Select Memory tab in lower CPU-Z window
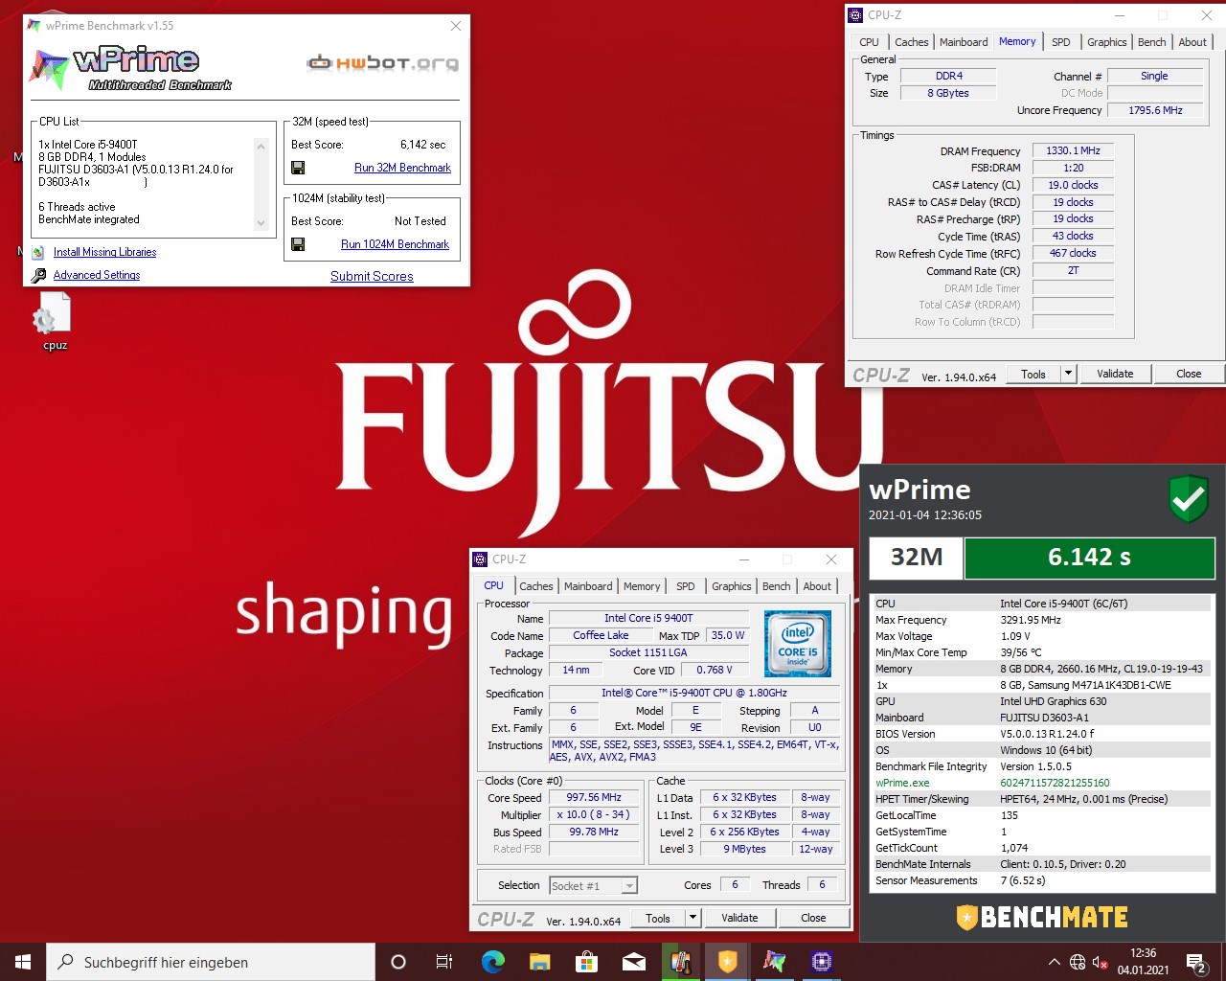1226x981 pixels. click(x=642, y=586)
